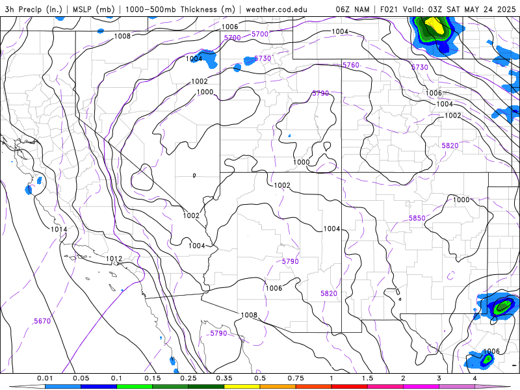520x390 pixels.
Task: Click the legend value 0.05
Action: 81,378
